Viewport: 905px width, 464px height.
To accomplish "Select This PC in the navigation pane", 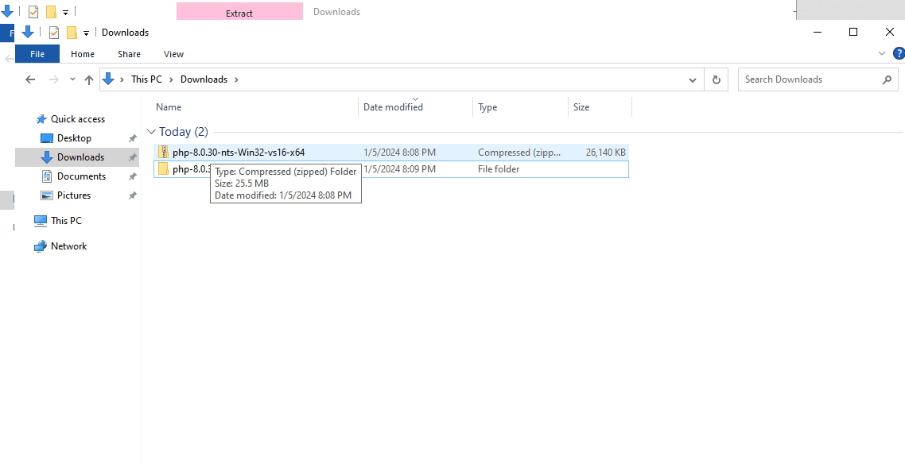I will pos(66,221).
